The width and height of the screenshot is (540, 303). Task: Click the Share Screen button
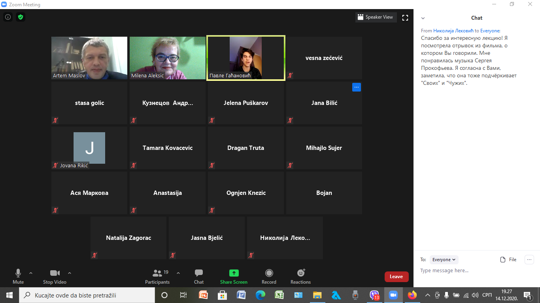pyautogui.click(x=234, y=276)
